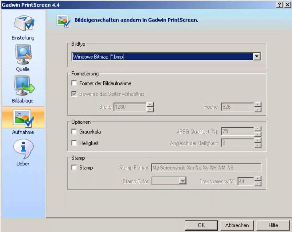Image resolution: width=292 pixels, height=232 pixels.
Task: Click the Grauskala label text
Action: [x=90, y=132]
